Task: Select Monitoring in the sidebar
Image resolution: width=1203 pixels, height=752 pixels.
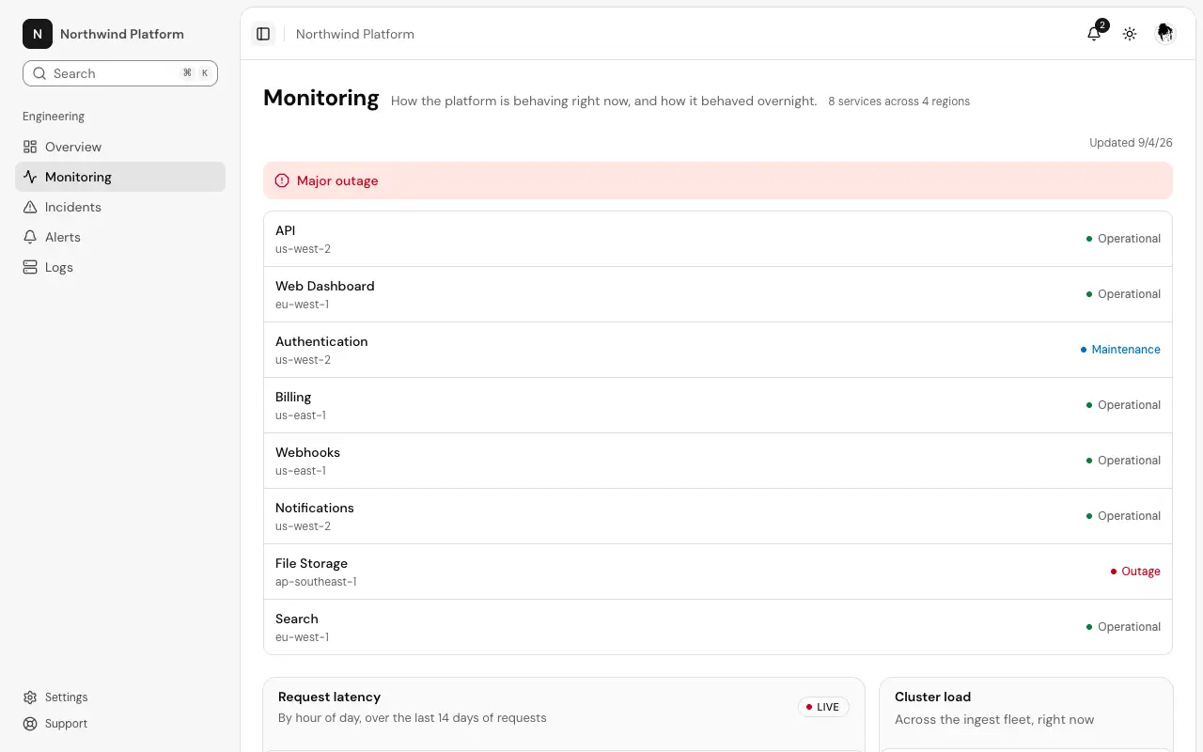Action: click(120, 177)
